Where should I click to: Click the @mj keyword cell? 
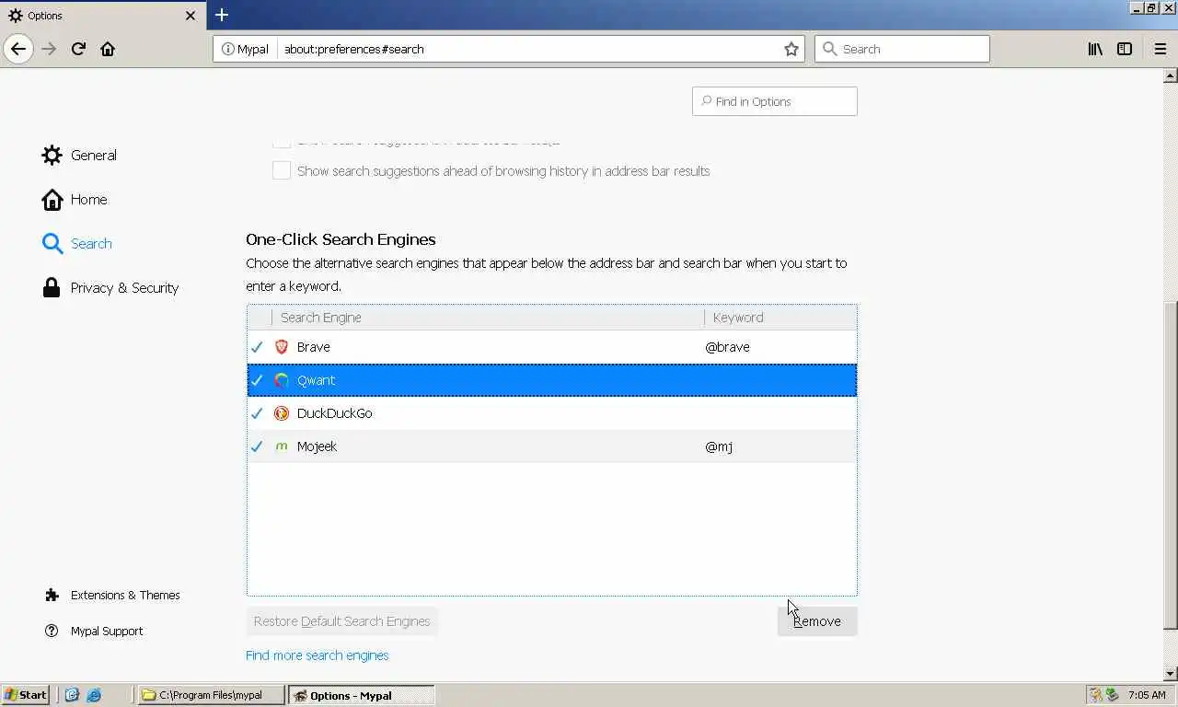(719, 446)
